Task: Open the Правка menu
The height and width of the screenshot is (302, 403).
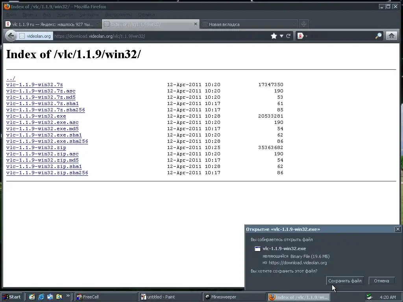Action: click(x=30, y=15)
